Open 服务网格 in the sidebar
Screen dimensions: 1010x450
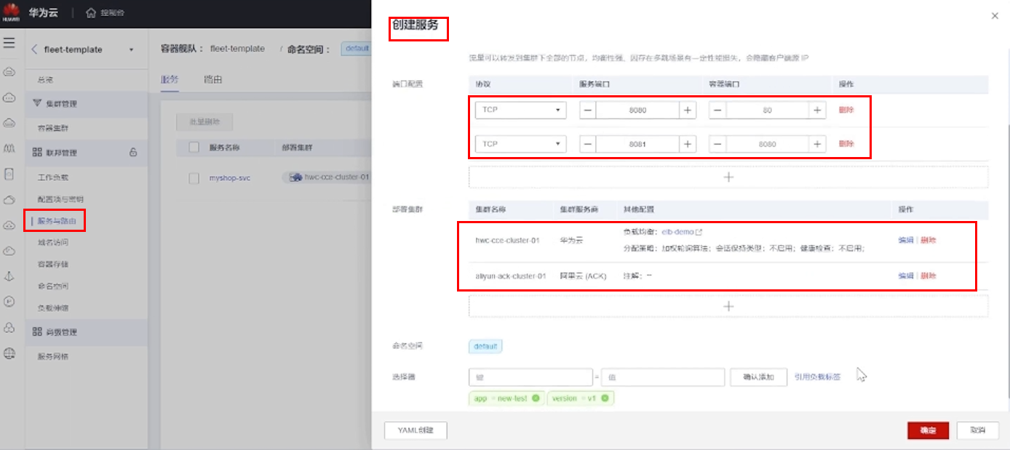53,357
